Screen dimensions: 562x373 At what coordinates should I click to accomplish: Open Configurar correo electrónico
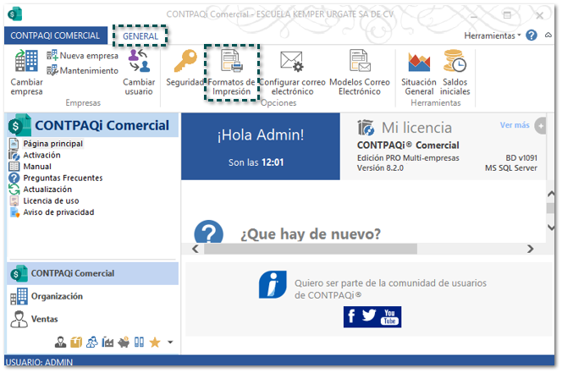click(292, 73)
